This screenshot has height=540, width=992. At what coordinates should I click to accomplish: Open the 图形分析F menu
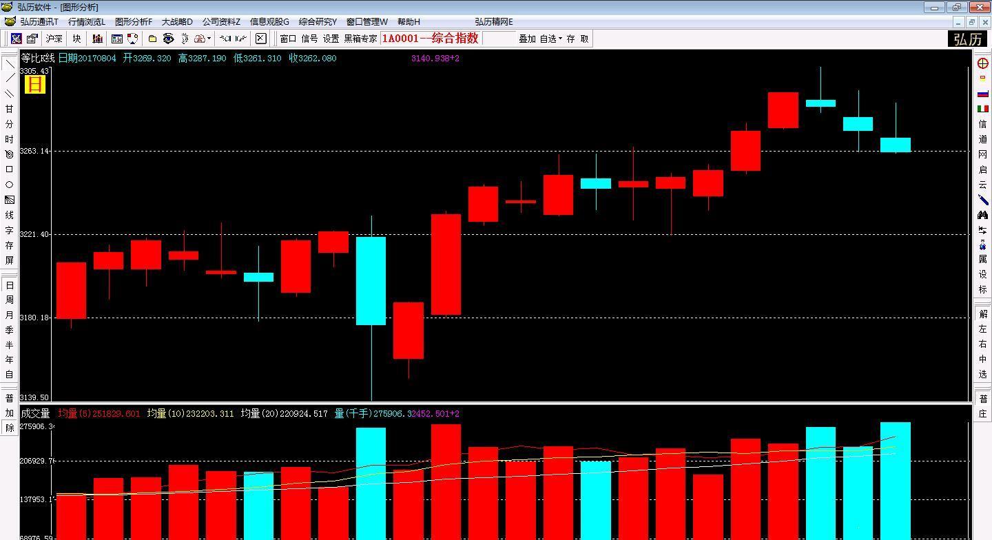[x=134, y=22]
